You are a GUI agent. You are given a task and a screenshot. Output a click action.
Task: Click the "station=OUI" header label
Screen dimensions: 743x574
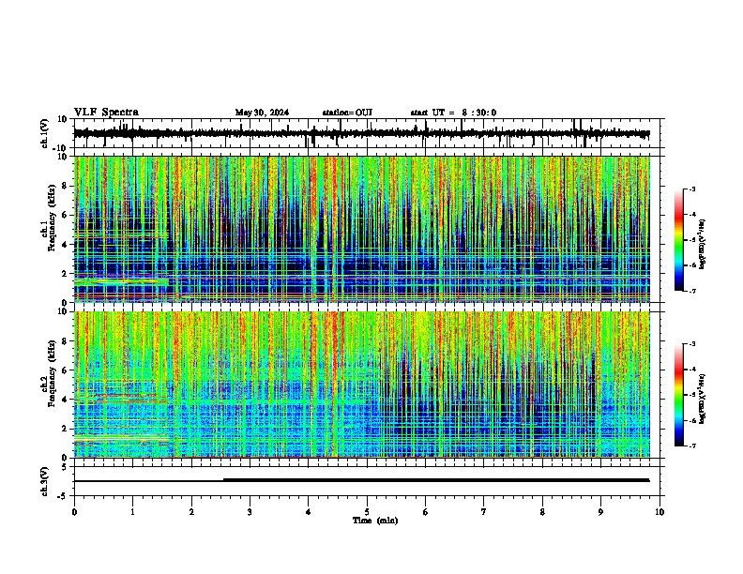[x=347, y=113]
